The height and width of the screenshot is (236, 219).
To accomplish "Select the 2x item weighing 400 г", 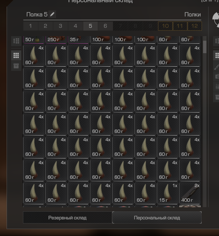I will [x=190, y=193].
